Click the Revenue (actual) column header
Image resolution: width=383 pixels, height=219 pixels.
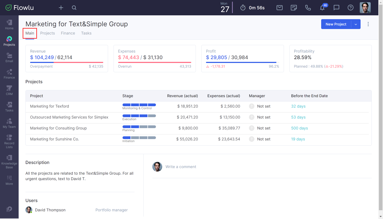tap(182, 96)
